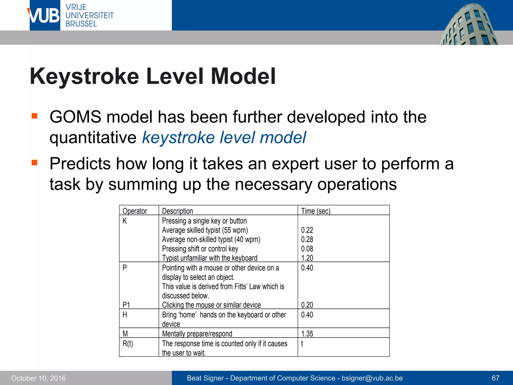Screen dimensions: 513x385
Task: Click the K operator cell
Action: point(125,221)
